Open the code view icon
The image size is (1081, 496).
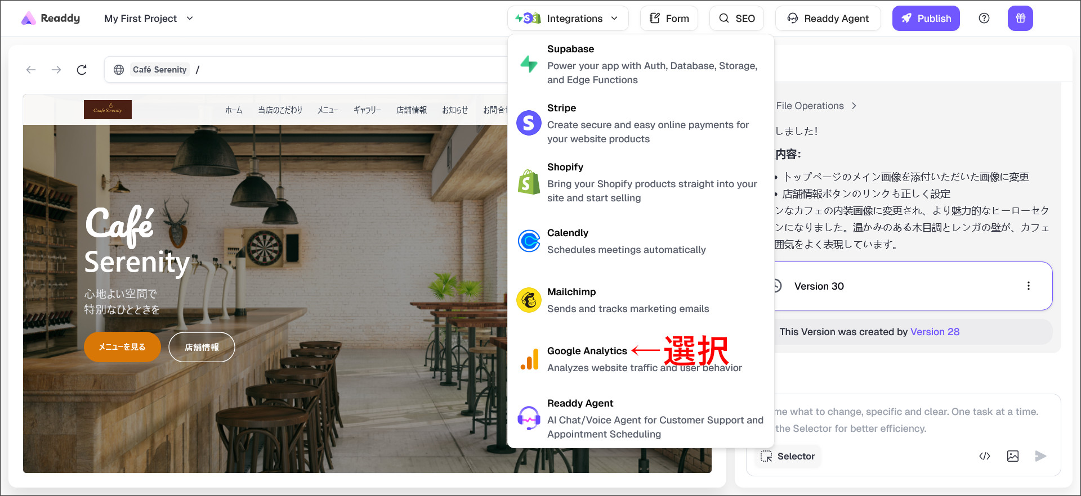(984, 456)
